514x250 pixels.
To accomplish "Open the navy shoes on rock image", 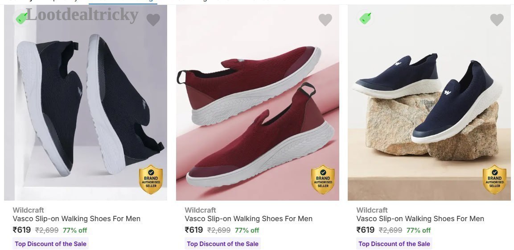I will pyautogui.click(x=429, y=103).
